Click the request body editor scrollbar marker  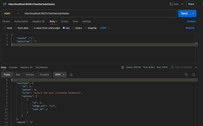pos(196,43)
